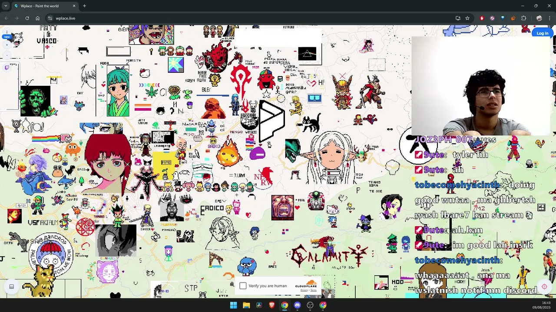
Task: Open Chrome's three-dot menu
Action: click(549, 18)
